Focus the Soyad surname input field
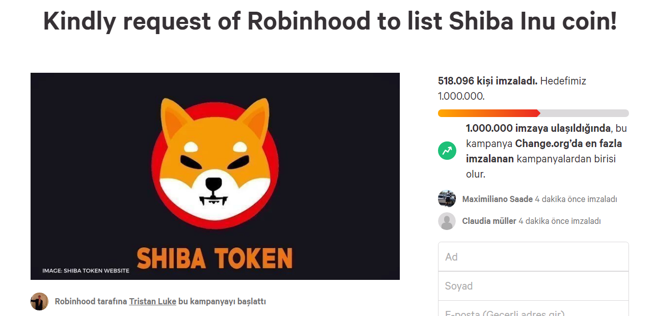 click(x=533, y=286)
